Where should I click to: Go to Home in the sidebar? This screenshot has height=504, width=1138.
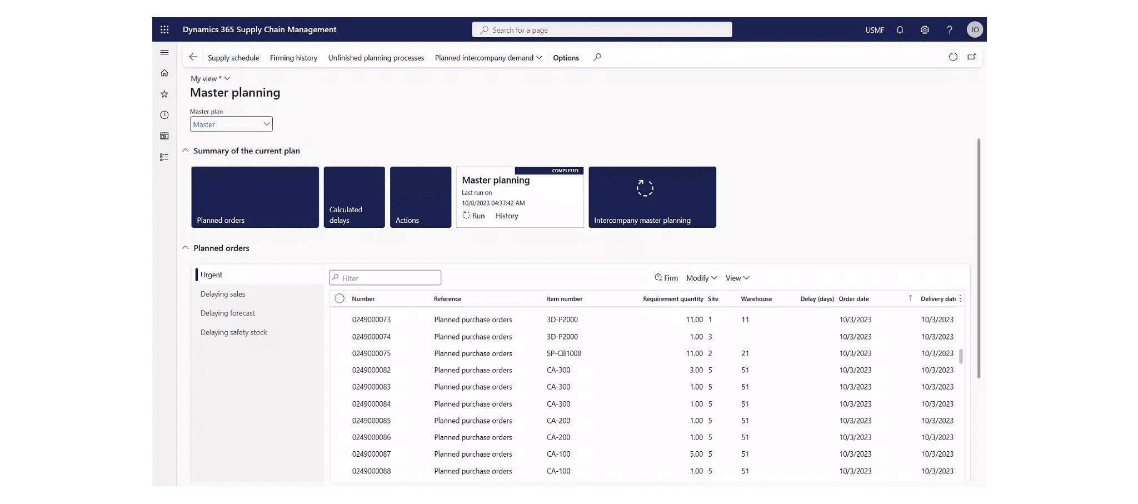click(x=164, y=73)
